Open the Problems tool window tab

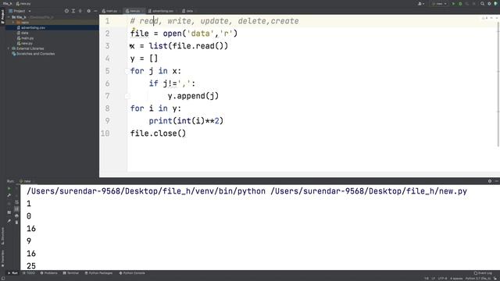pyautogui.click(x=48, y=273)
